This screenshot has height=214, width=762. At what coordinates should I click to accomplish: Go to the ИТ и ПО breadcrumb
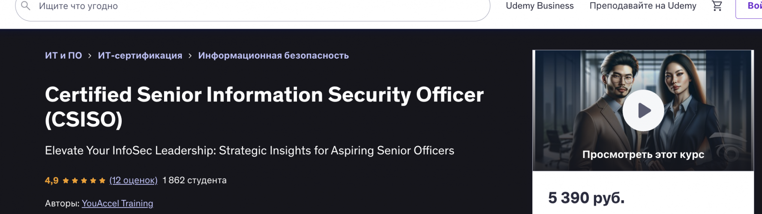63,56
